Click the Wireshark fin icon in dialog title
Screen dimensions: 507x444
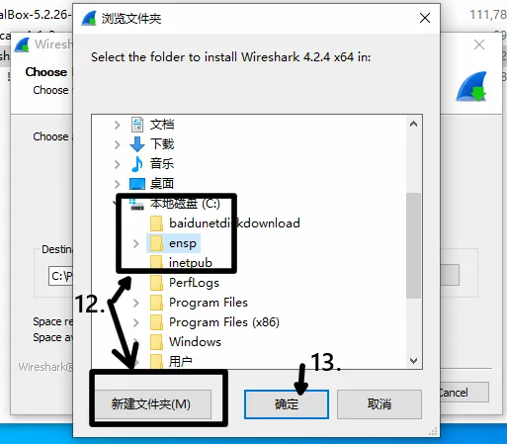(89, 18)
